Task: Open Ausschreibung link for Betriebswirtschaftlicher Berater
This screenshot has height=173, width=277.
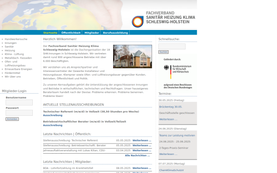Action: (x=53, y=125)
